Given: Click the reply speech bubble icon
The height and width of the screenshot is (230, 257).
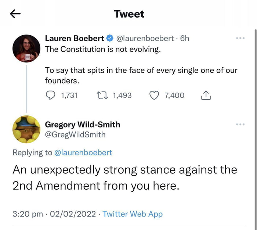Looking at the screenshot, I should tap(50, 96).
